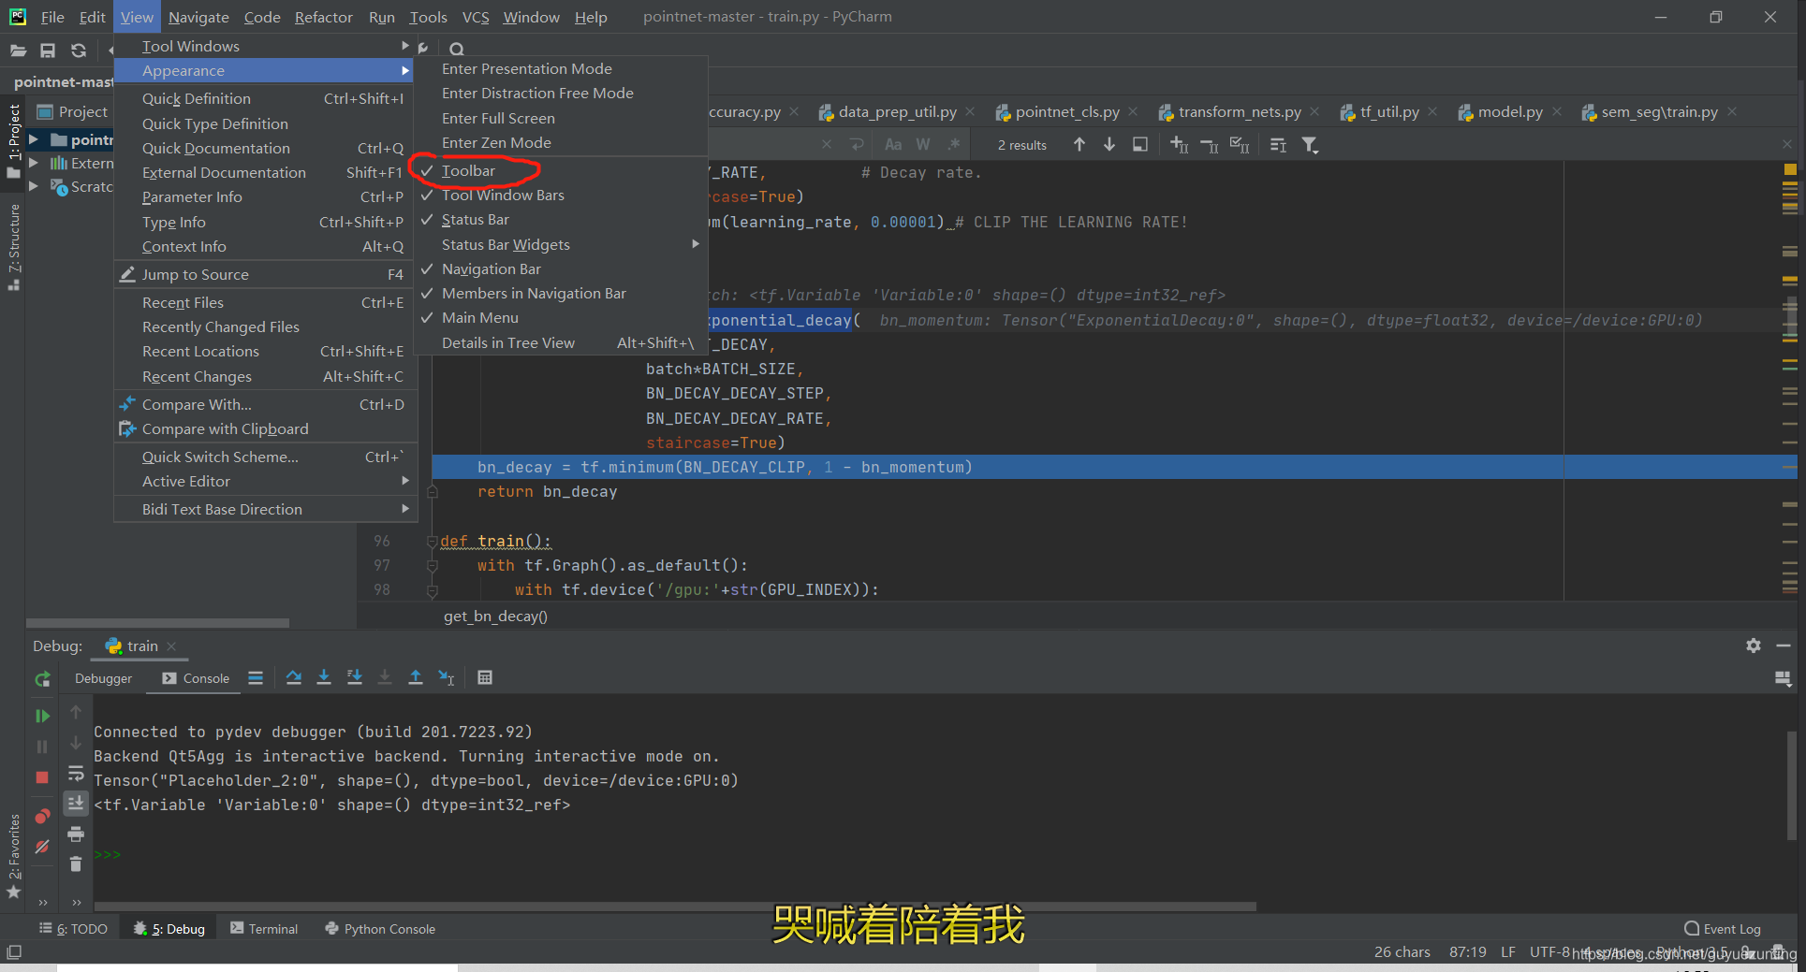Screen dimensions: 1806x972
Task: Expand External Libraries tree node
Action: click(33, 163)
